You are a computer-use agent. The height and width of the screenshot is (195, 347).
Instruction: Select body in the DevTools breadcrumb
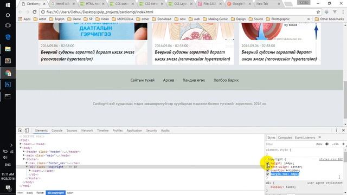coord(30,193)
